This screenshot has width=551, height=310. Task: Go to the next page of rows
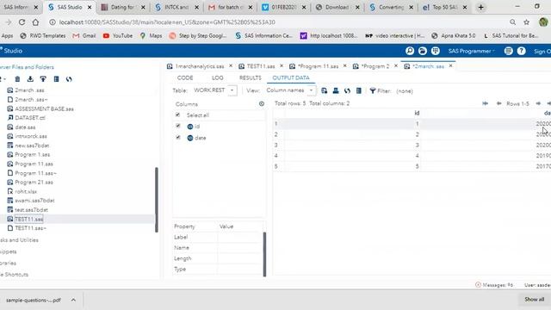click(x=538, y=103)
